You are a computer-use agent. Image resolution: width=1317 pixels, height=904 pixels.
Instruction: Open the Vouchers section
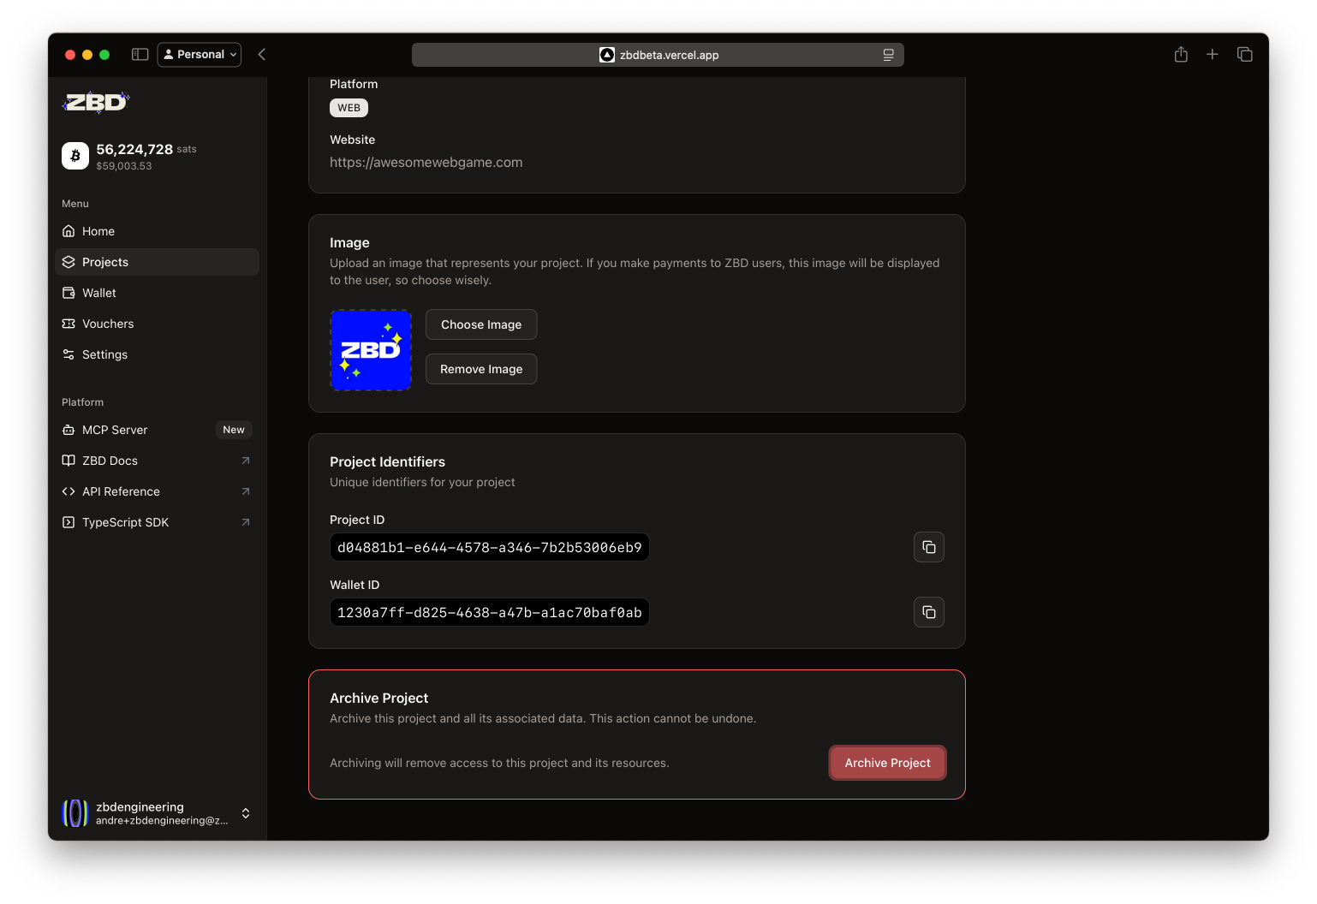(x=107, y=324)
